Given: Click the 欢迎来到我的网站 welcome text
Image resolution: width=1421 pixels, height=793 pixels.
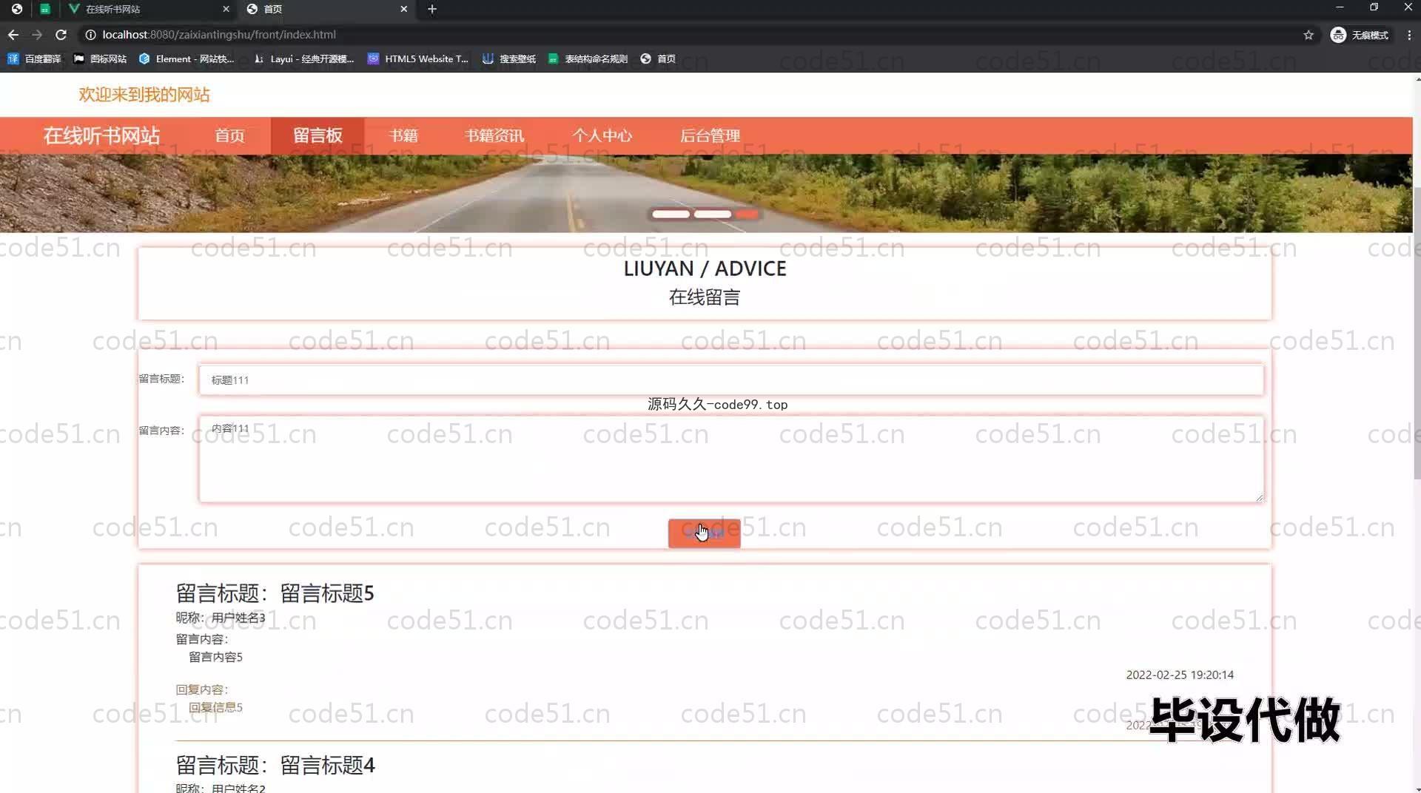Looking at the screenshot, I should (x=144, y=95).
